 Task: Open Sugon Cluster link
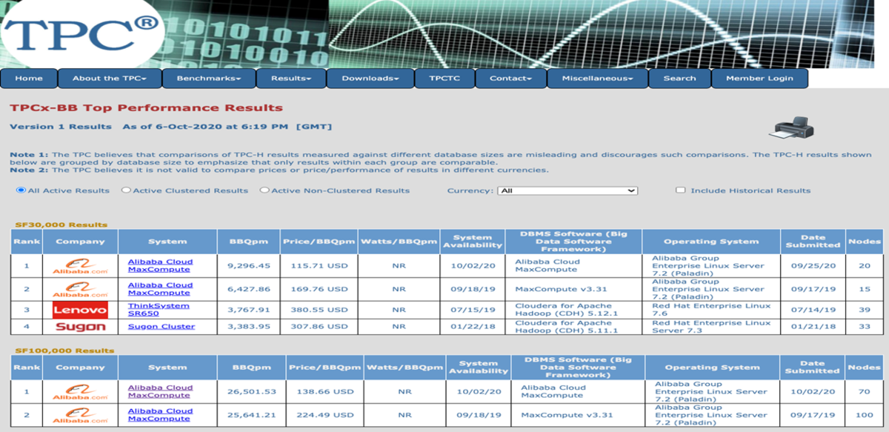point(162,327)
